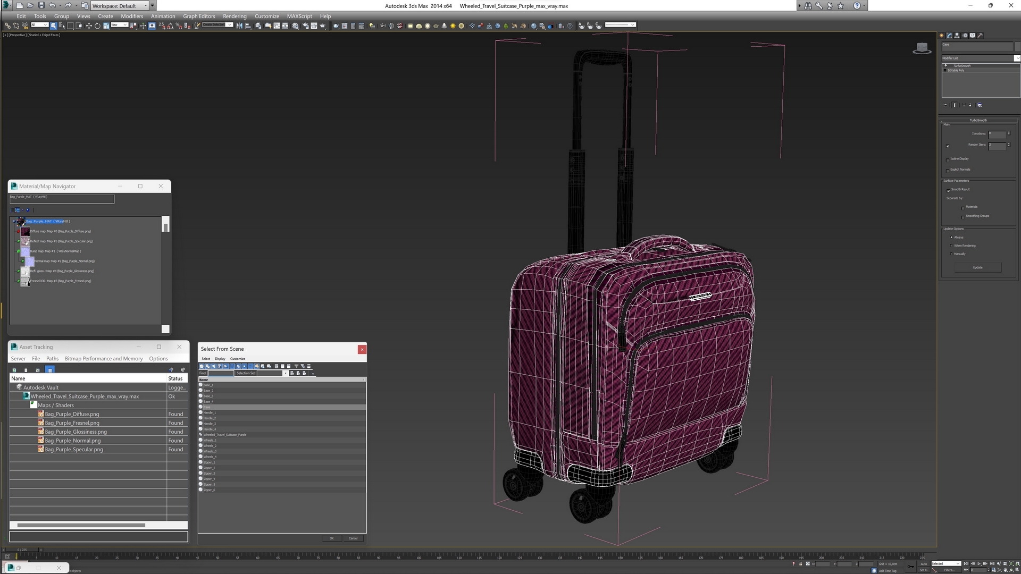Click the Status column header in Asset Tracking
This screenshot has width=1021, height=574.
(177, 378)
